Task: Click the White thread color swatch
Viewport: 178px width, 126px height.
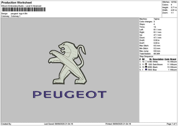Action: coord(146,62)
